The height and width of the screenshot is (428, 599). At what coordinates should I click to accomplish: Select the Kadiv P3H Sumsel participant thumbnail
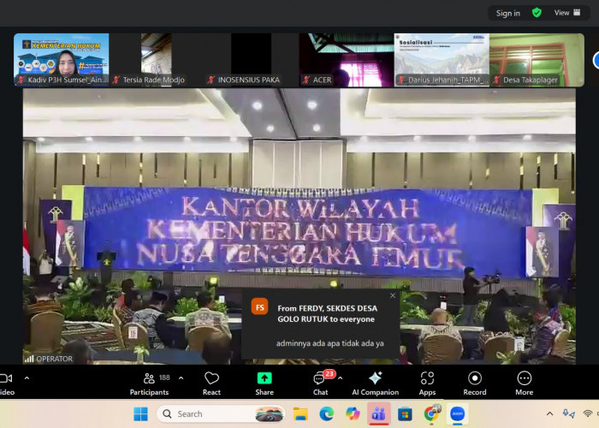61,59
